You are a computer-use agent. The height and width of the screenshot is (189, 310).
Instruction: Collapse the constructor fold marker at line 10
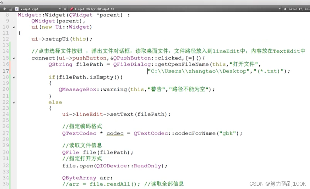(14, 27)
